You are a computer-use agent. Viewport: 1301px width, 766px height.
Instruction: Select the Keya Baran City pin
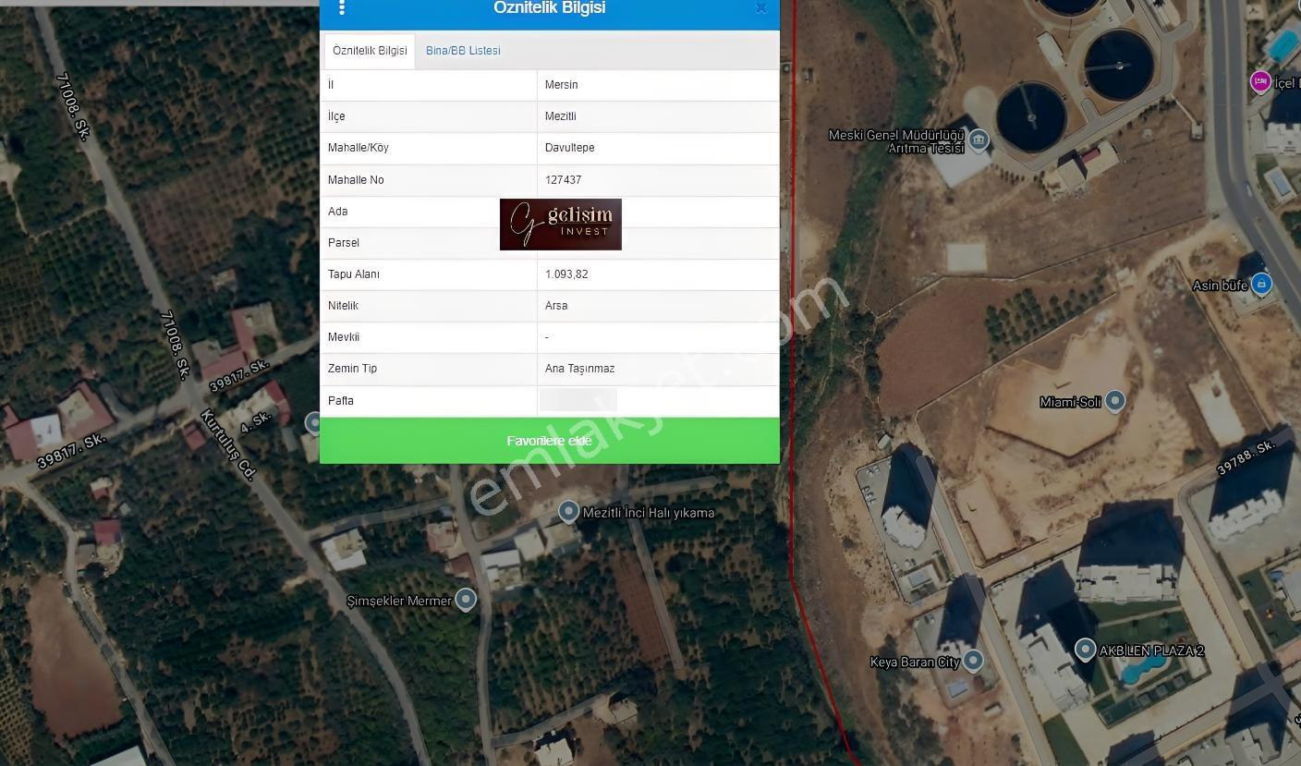(x=973, y=661)
